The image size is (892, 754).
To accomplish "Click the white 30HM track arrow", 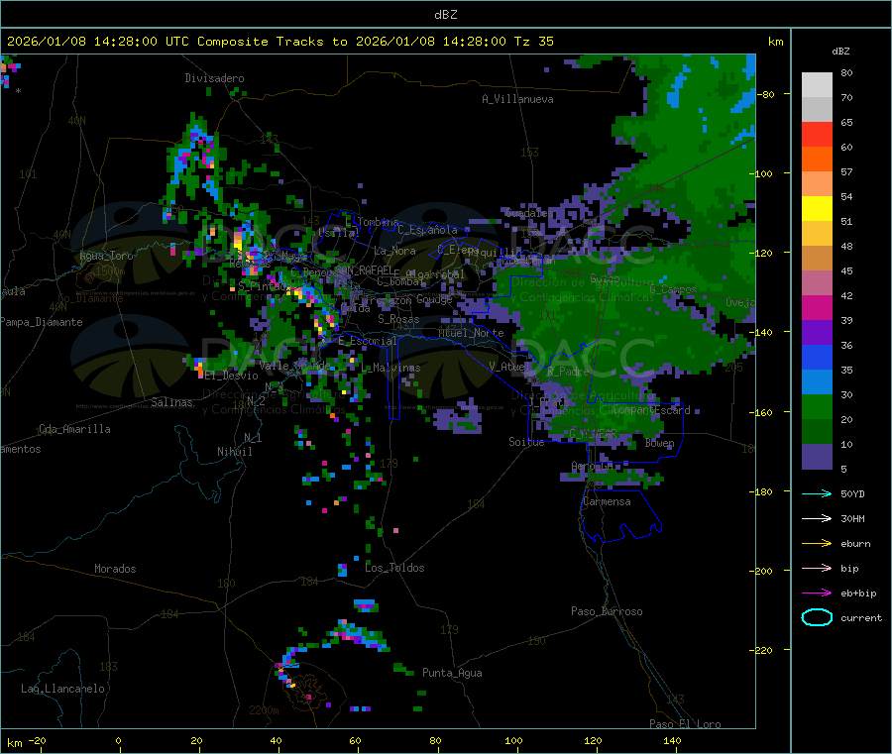I will (x=817, y=518).
